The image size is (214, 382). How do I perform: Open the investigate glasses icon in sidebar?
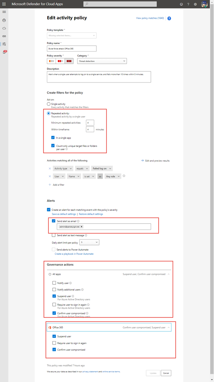click(x=4, y=36)
